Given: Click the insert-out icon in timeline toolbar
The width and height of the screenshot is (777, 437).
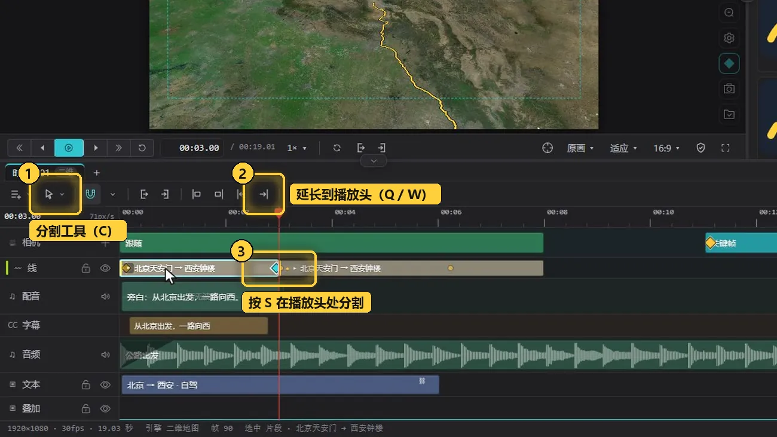Looking at the screenshot, I should pos(144,194).
